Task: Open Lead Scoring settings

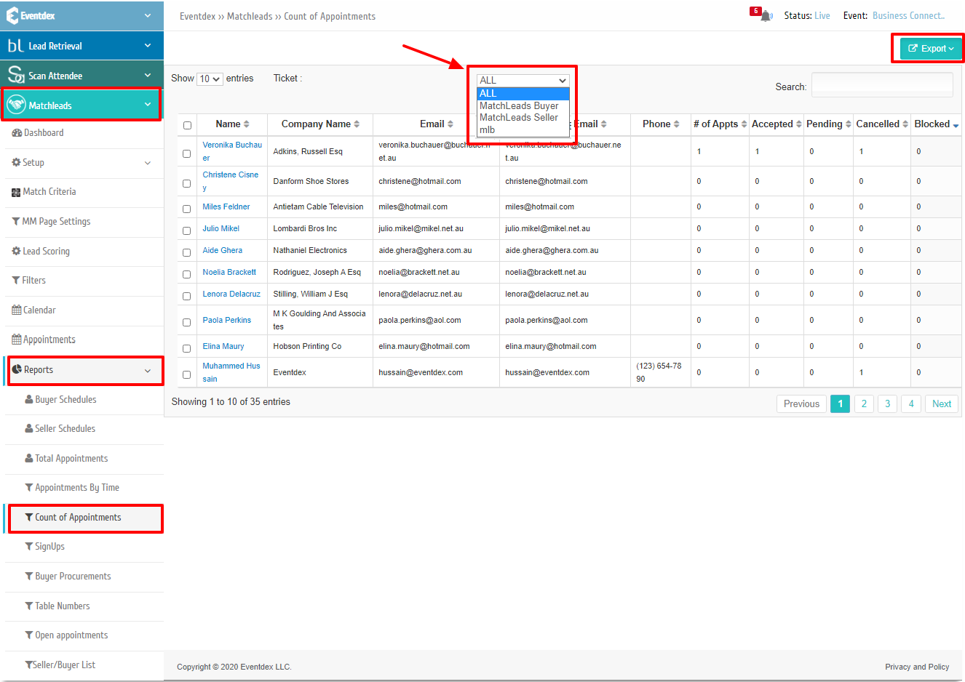Action: pyautogui.click(x=41, y=252)
